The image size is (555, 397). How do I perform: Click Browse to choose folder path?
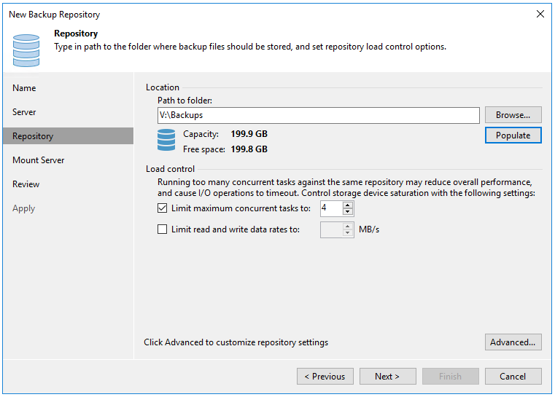[513, 115]
